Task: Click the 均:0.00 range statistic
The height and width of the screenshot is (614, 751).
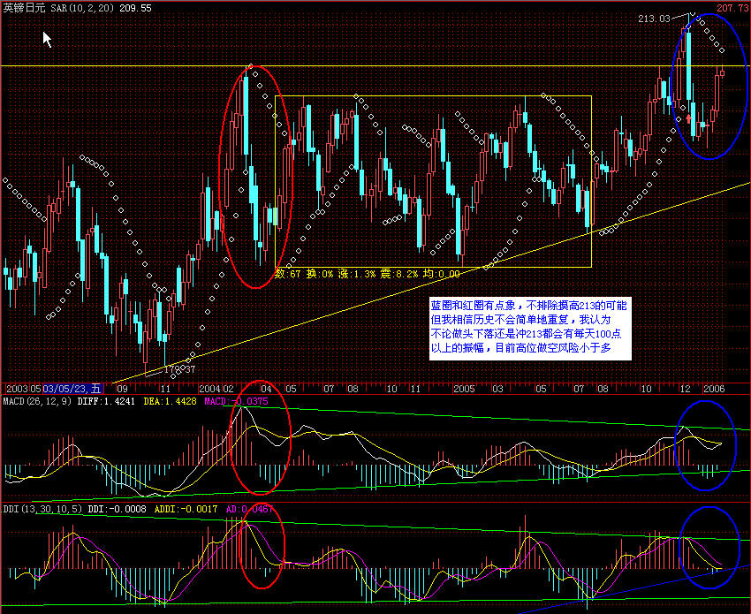Action: [441, 274]
